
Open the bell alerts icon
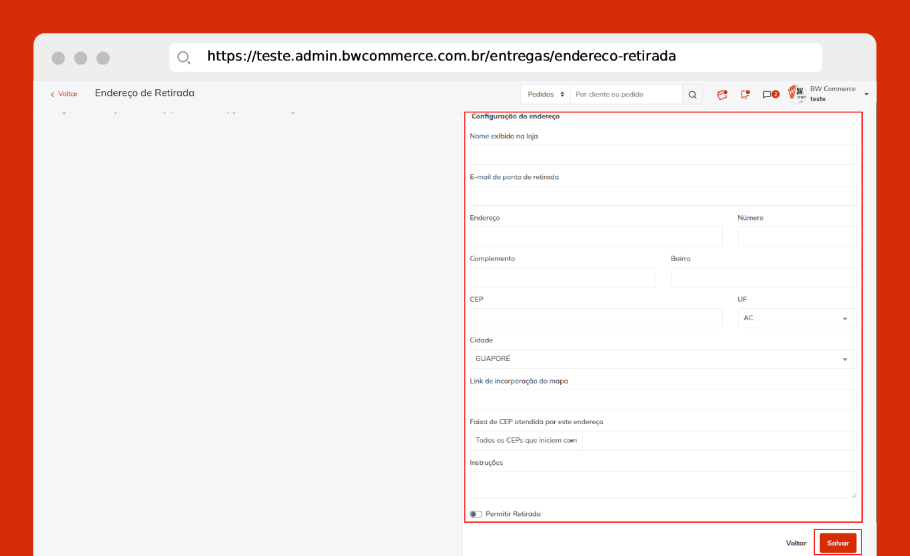tap(745, 95)
